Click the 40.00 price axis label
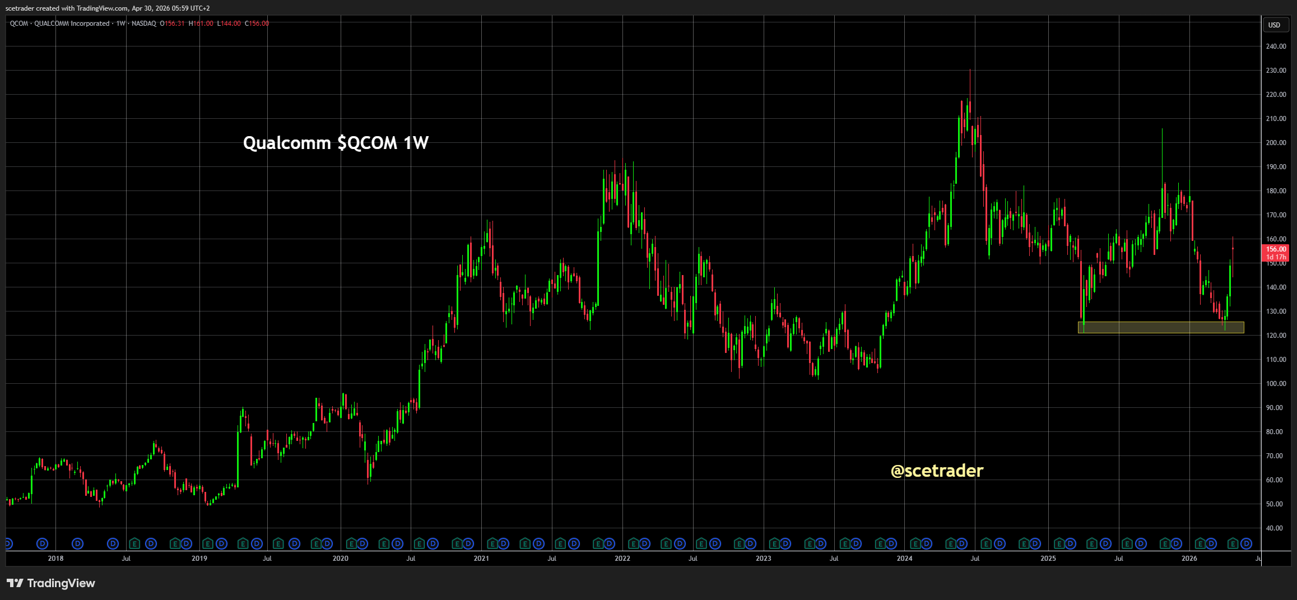 (1275, 528)
